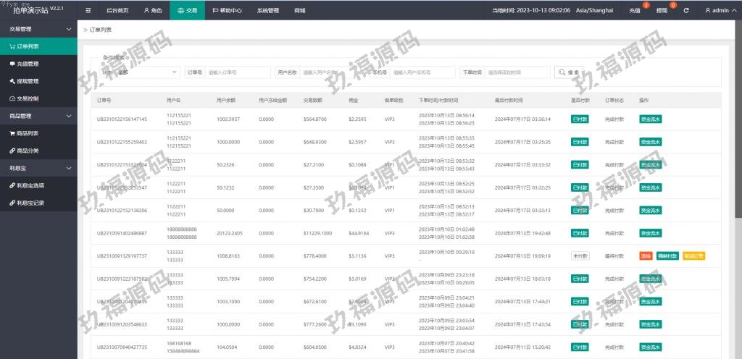742x359 pixels.
Task: Click the orange 冻结 button on unpaid order
Action: coord(646,255)
